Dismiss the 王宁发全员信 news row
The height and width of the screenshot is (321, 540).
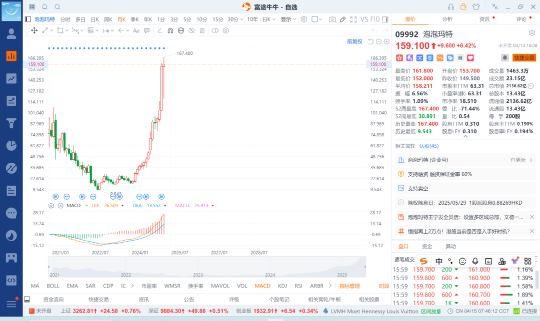click(x=531, y=217)
